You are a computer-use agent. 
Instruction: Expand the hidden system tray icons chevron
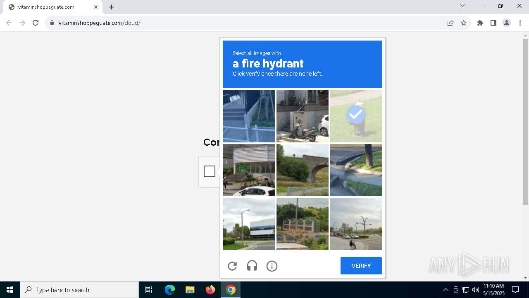point(446,290)
